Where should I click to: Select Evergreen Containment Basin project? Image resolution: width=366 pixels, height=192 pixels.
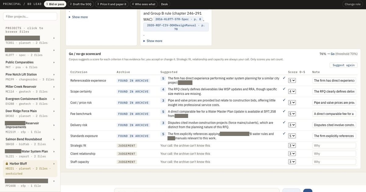pyautogui.click(x=30, y=101)
